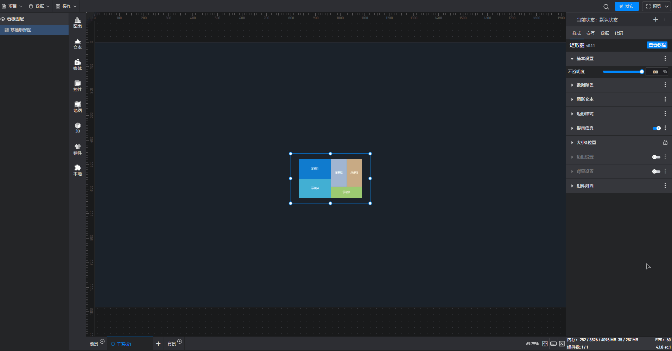
Task: Toggle the 提示信息 switch off
Action: tap(656, 128)
